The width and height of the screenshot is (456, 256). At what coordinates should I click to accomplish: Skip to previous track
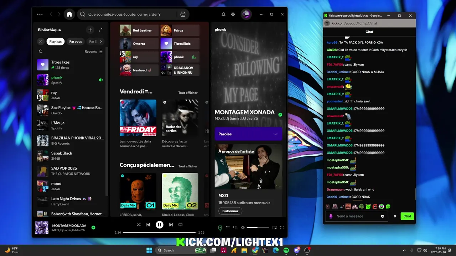point(148,225)
